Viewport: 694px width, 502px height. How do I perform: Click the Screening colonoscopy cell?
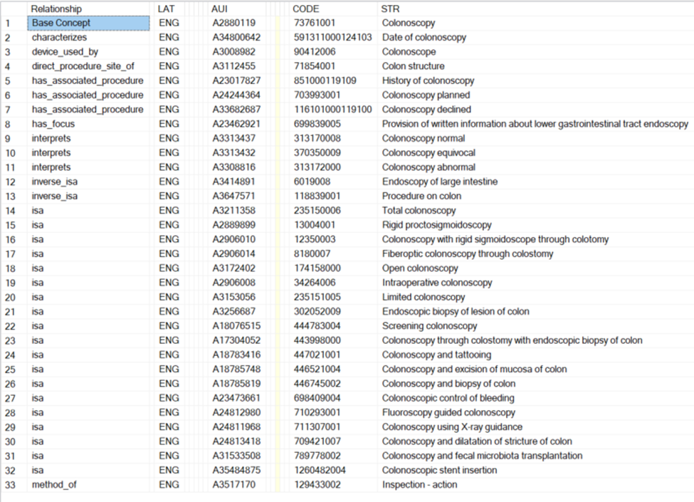[x=429, y=326]
